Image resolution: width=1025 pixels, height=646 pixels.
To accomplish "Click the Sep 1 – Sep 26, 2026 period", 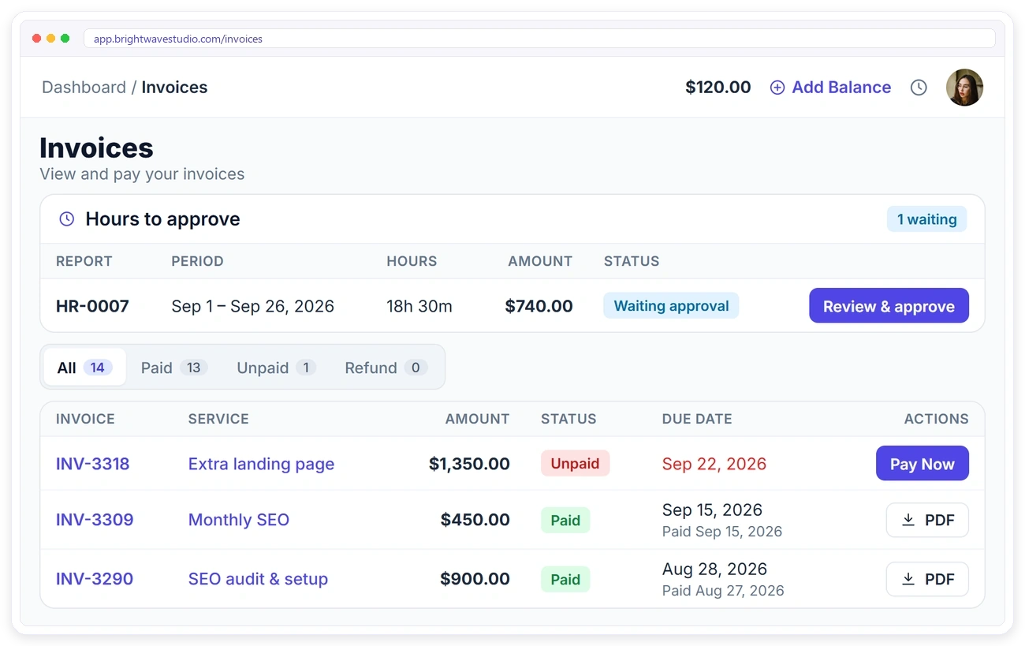I will click(252, 306).
